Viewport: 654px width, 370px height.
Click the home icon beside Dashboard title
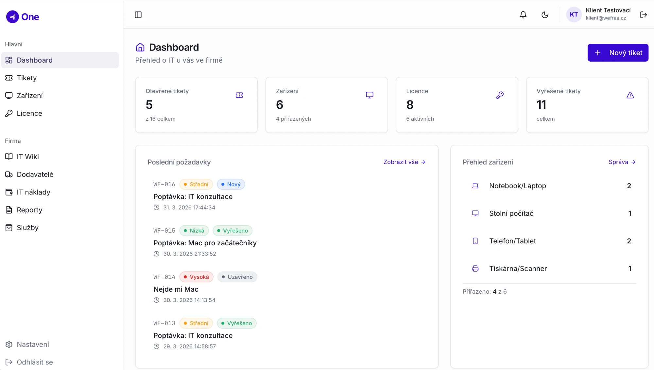click(x=140, y=47)
